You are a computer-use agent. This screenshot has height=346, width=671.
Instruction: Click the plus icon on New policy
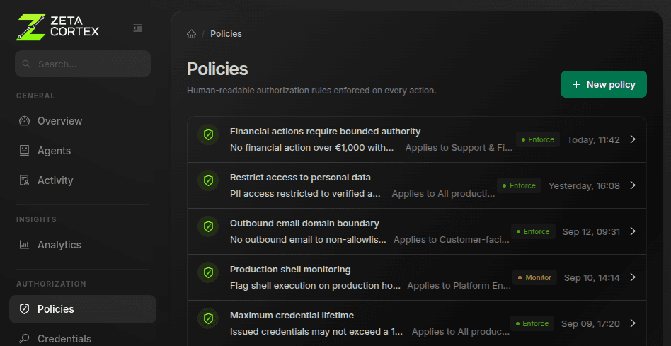(576, 85)
